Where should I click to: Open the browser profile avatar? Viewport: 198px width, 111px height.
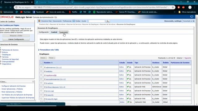[x=190, y=7]
